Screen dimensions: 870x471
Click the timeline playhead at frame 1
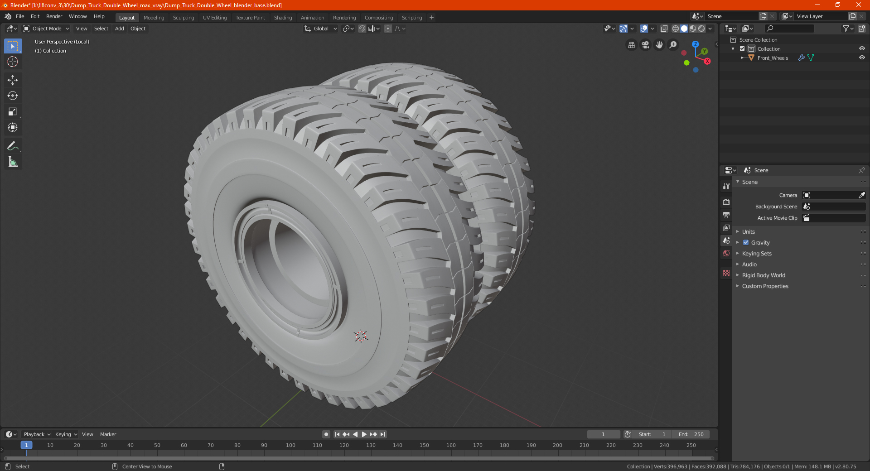[x=26, y=445]
